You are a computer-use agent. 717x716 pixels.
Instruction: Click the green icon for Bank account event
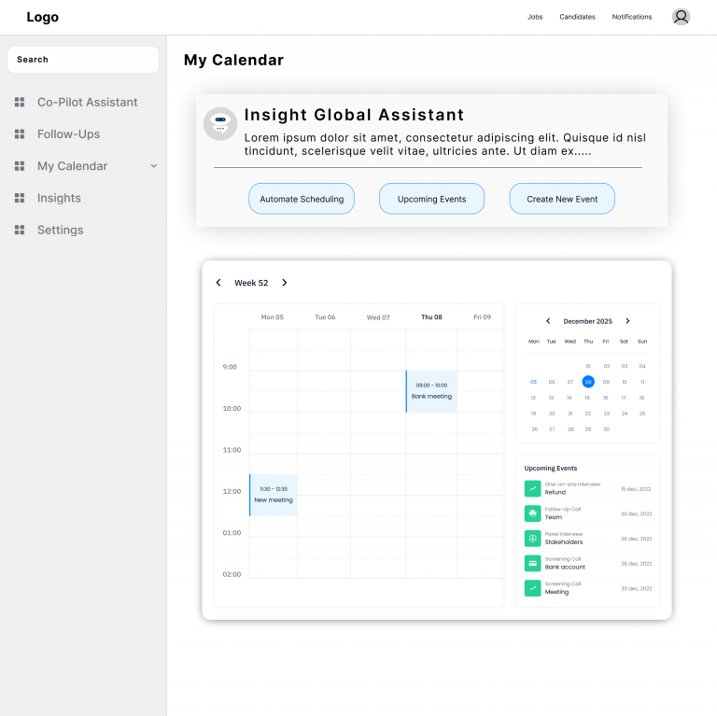coord(532,563)
